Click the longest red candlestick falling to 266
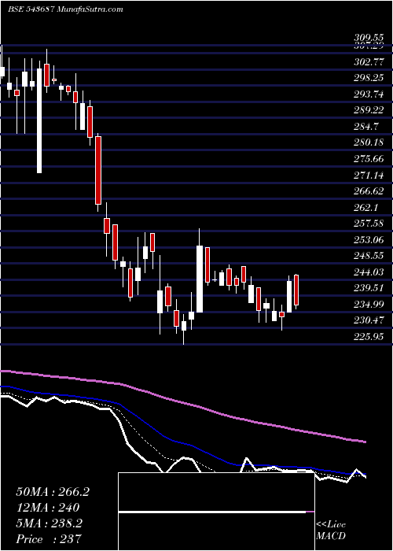393x551 pixels. pyautogui.click(x=98, y=171)
